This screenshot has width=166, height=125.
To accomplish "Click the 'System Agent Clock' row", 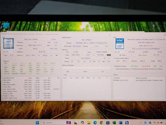I will tap(31, 98).
